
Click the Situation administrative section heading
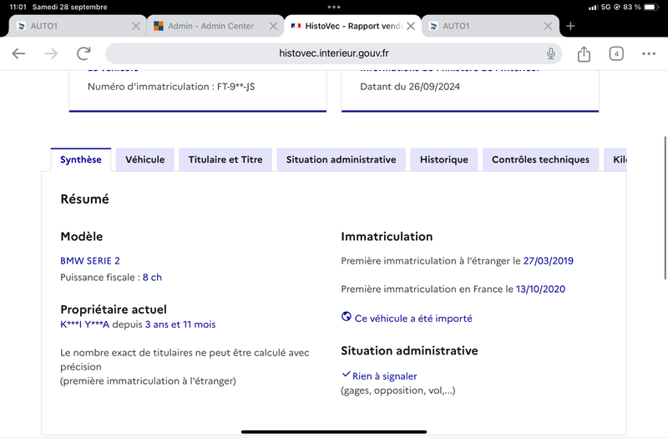click(409, 350)
